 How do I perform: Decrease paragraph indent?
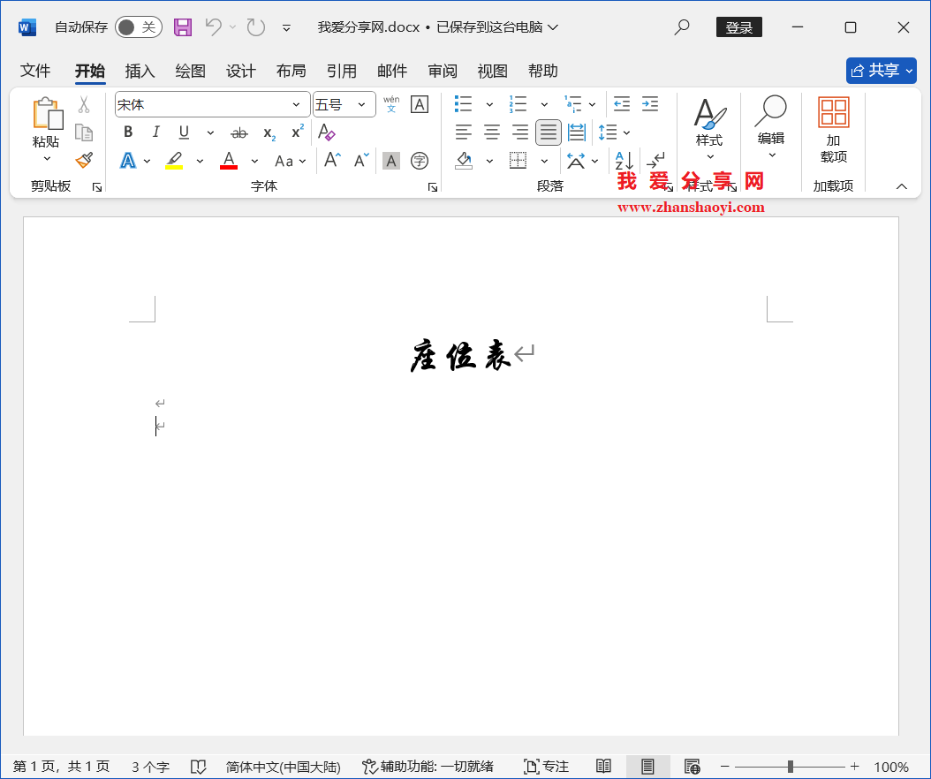[622, 104]
